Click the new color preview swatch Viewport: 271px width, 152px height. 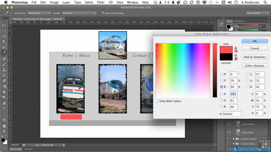[226, 50]
